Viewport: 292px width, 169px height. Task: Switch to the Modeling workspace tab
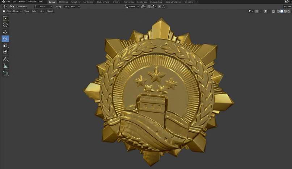coord(63,2)
